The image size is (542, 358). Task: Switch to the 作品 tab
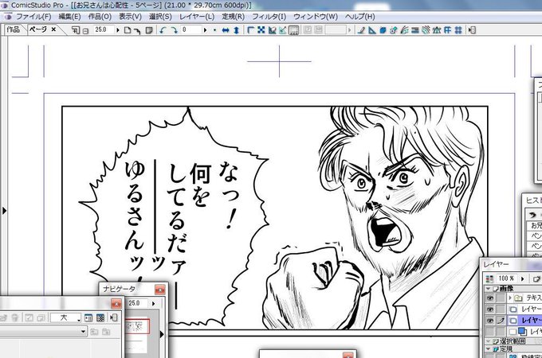coord(13,29)
